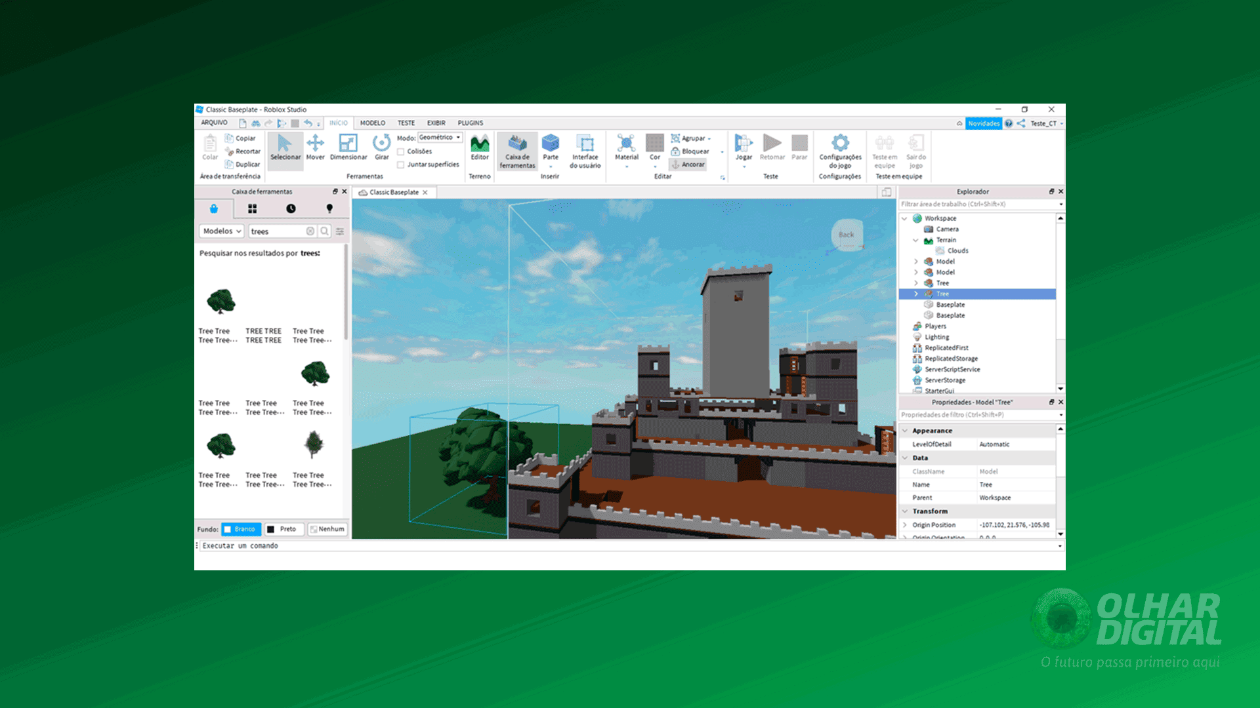Toggle Caixa de ferramentas toolbox
The height and width of the screenshot is (708, 1260).
(517, 151)
